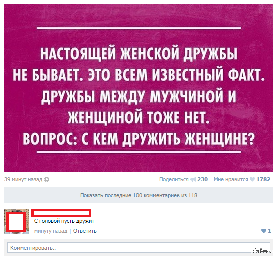Open the 1782 likes counter
The width and height of the screenshot is (276, 257).
click(x=263, y=179)
